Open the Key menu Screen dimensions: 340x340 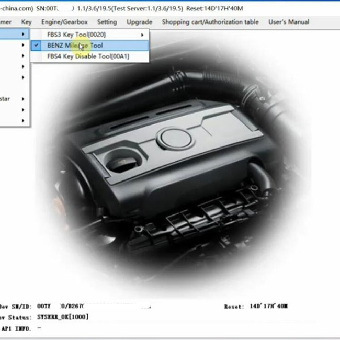click(x=27, y=22)
